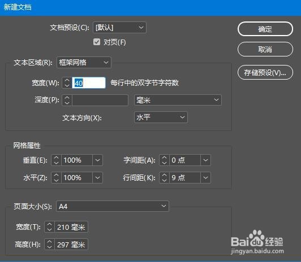Image resolution: width=301 pixels, height=262 pixels.
Task: Increase 行间距(K) with the up stepper
Action: pyautogui.click(x=164, y=175)
